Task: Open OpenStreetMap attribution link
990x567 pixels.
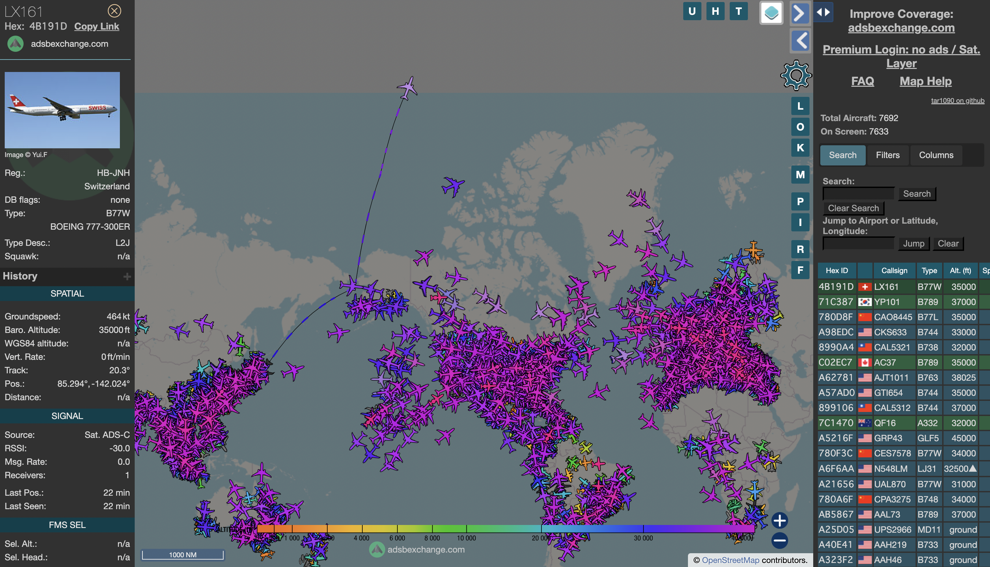Action: tap(730, 560)
